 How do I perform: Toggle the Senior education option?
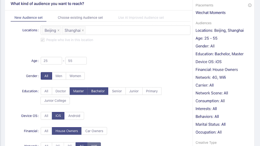[117, 91]
